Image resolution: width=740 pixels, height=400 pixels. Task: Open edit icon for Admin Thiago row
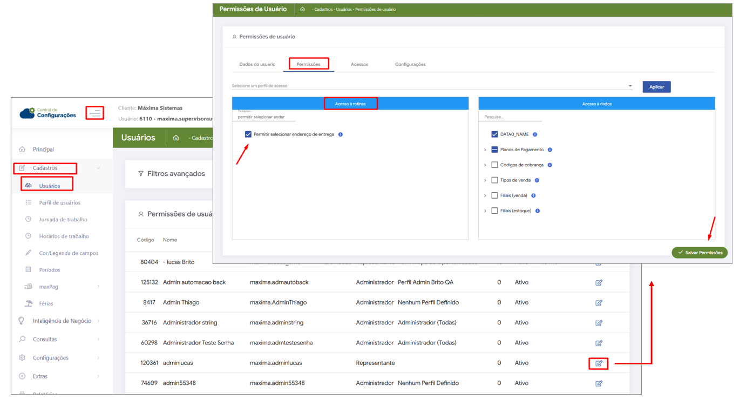pyautogui.click(x=599, y=303)
